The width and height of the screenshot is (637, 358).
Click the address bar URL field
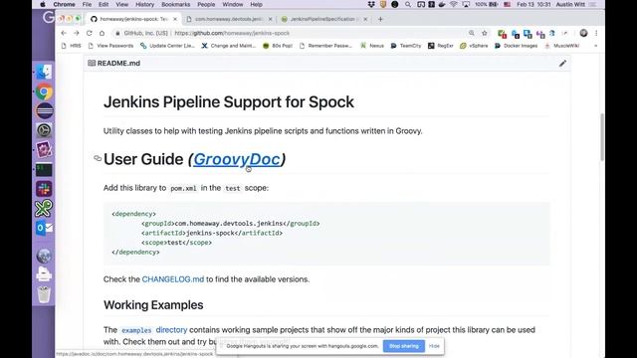coord(301,33)
